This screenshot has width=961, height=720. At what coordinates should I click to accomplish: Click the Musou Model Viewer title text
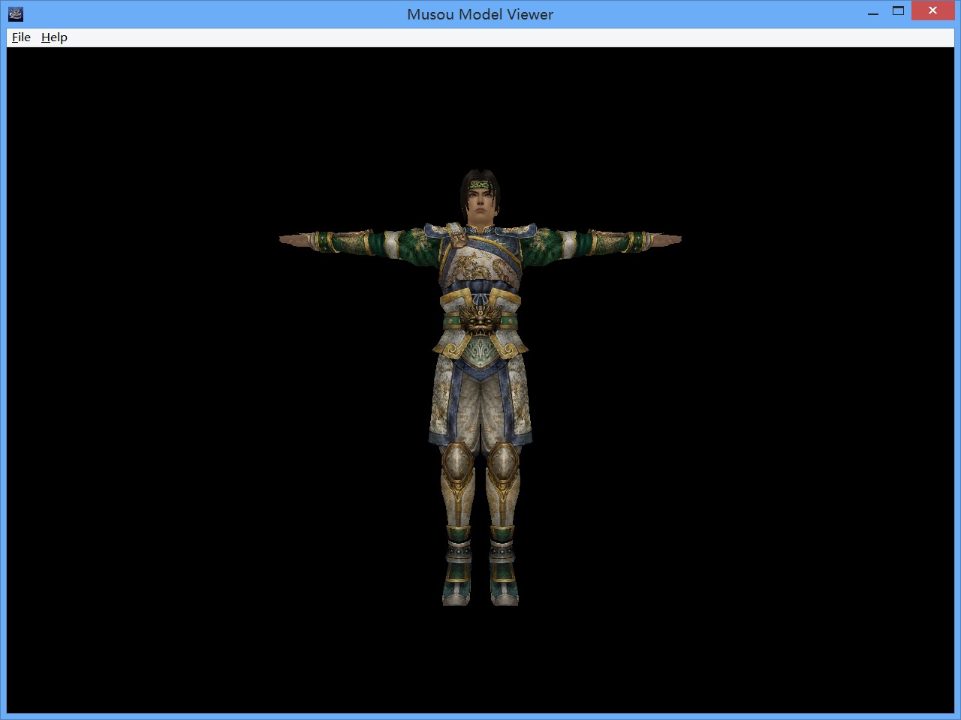coord(480,14)
